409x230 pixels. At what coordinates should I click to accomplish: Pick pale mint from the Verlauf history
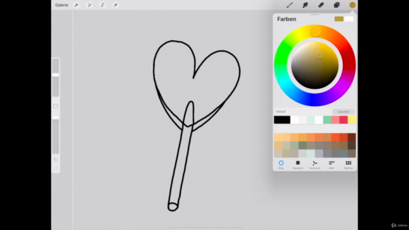(311, 119)
